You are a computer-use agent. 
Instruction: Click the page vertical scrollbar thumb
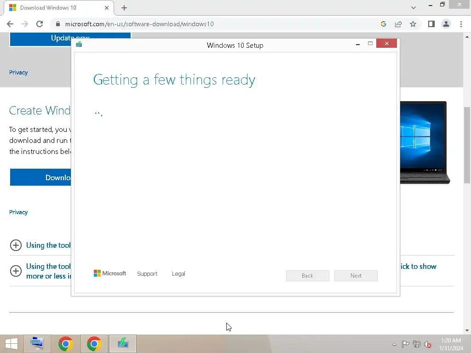[467, 145]
